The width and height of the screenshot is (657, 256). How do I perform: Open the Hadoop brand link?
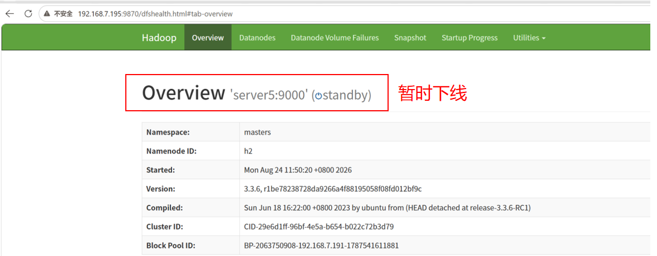point(159,38)
